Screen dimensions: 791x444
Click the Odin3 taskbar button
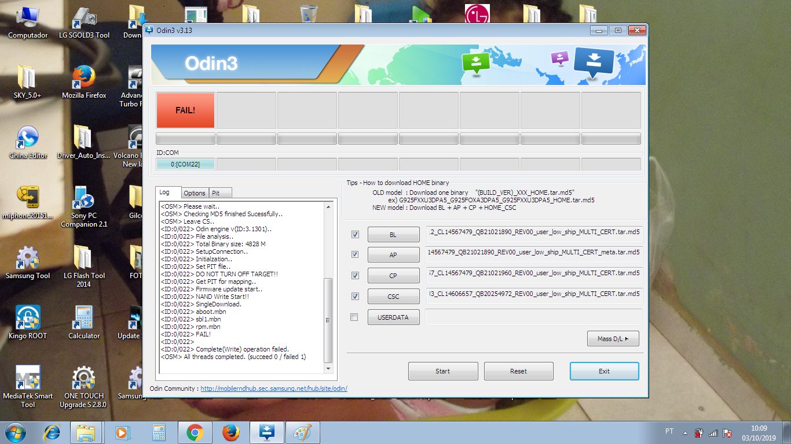[x=267, y=432]
